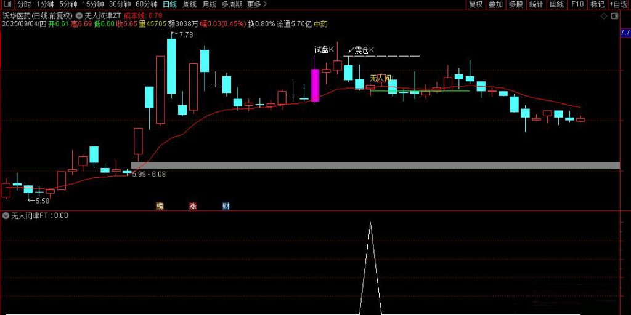Click the 财 event marker icon
Screen dimensions: 631x315
coord(226,206)
